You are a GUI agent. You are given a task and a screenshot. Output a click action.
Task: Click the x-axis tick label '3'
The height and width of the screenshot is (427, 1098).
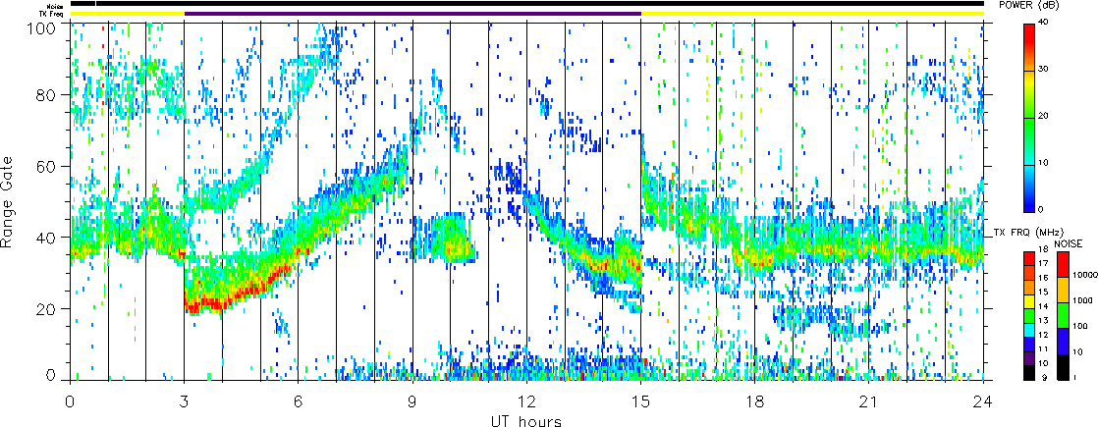pos(185,400)
